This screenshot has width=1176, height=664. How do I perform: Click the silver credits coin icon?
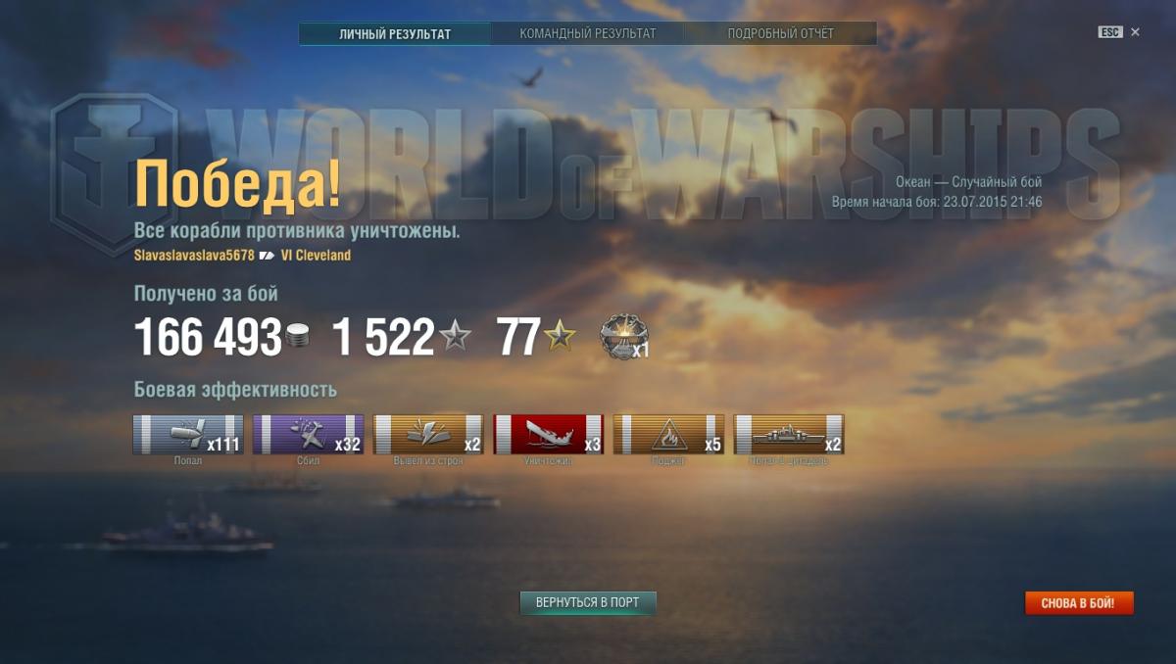pos(298,339)
